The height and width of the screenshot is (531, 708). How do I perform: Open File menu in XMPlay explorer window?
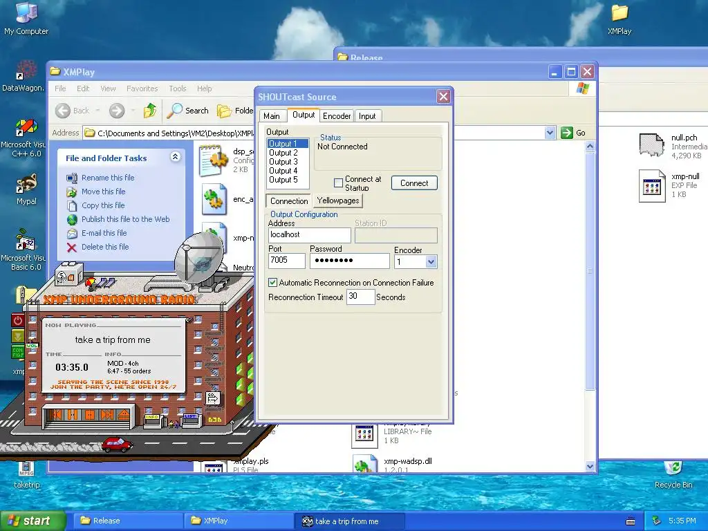click(60, 88)
